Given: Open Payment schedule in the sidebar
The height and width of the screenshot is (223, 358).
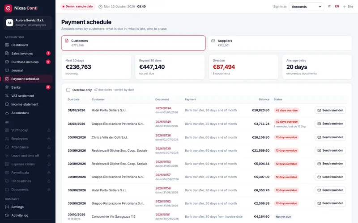Looking at the screenshot, I should (27, 79).
